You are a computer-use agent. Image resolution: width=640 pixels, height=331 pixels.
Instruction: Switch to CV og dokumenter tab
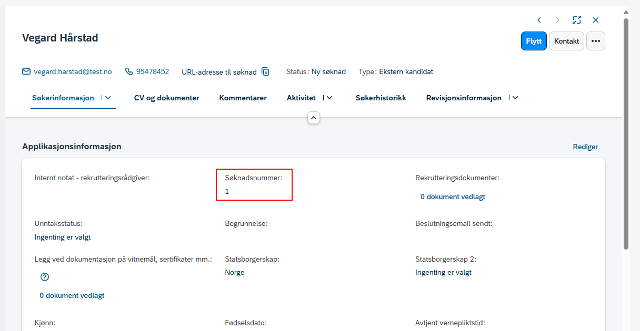(x=166, y=98)
